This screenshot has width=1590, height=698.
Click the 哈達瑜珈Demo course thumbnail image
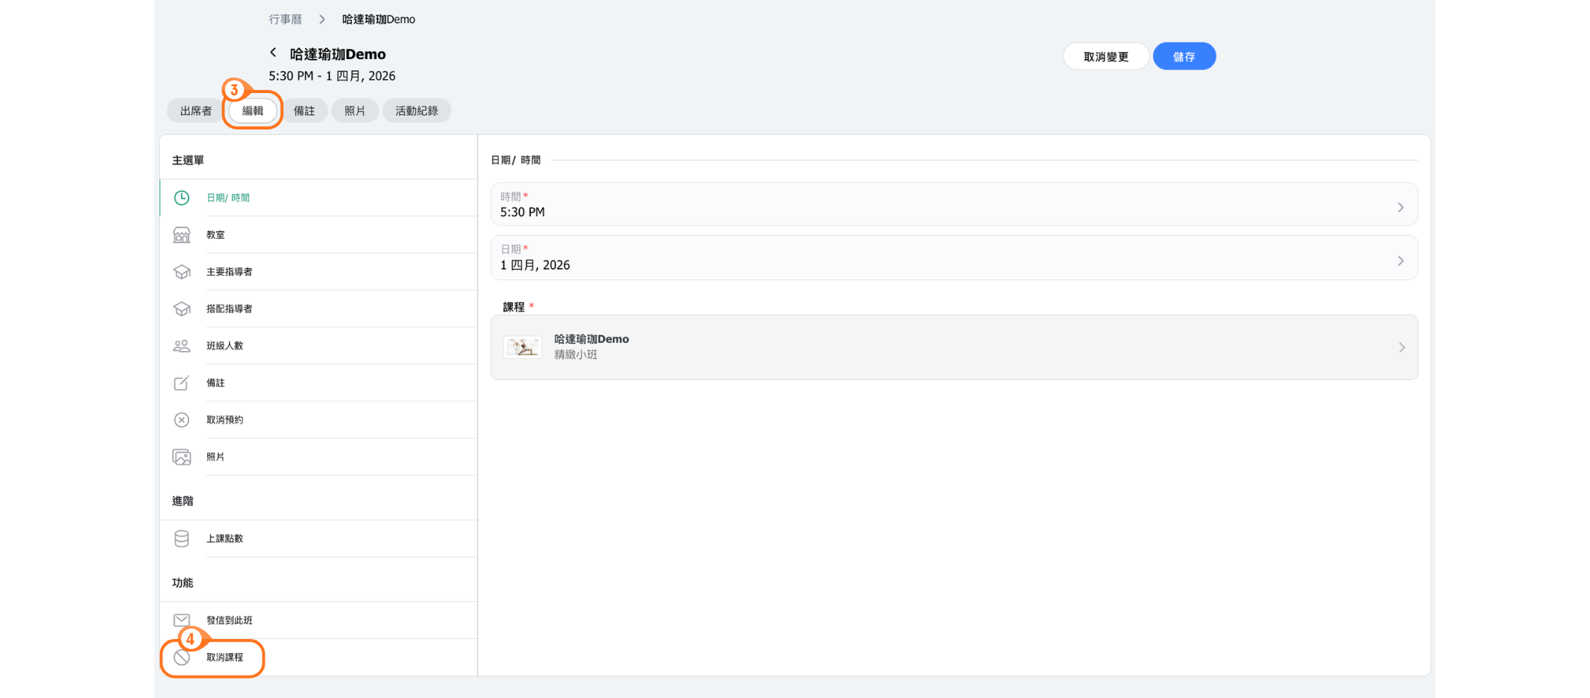point(522,347)
